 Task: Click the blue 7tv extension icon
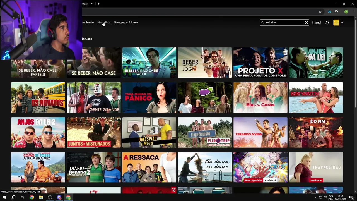click(x=329, y=12)
